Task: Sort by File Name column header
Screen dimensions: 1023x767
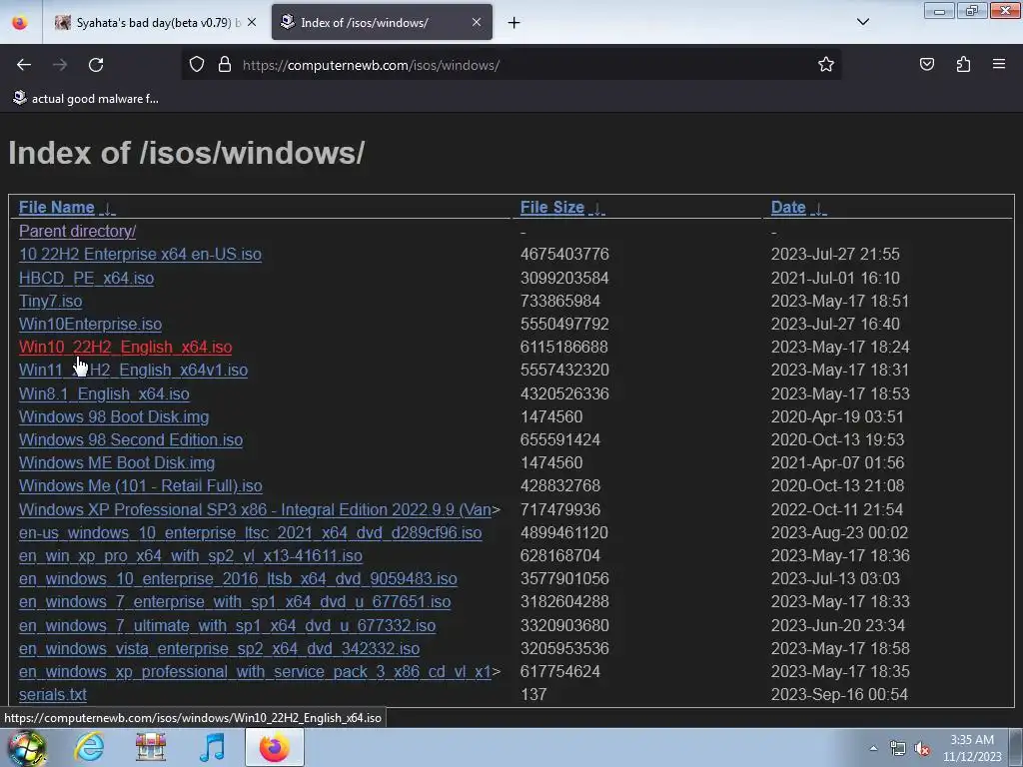Action: [57, 208]
